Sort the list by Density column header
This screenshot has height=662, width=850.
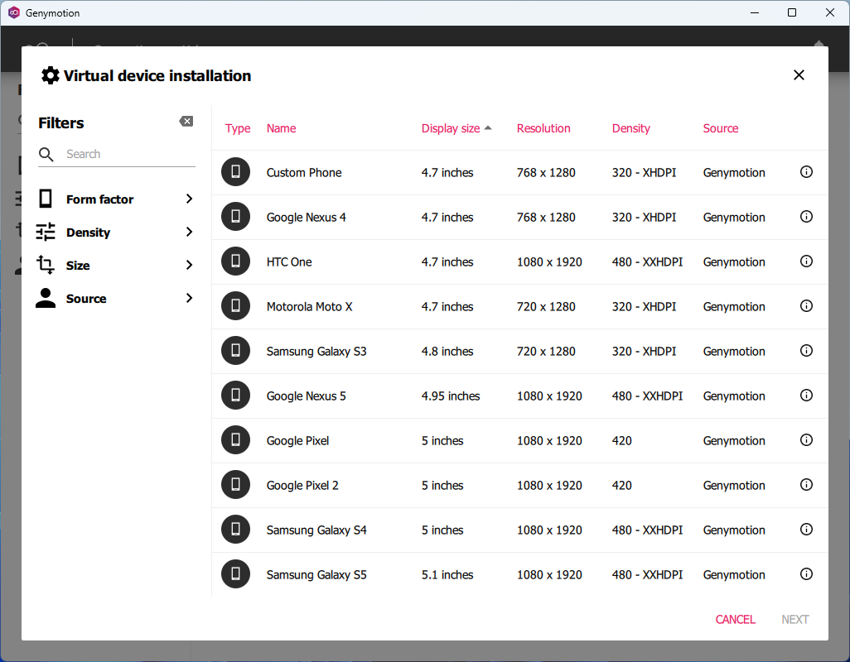pyautogui.click(x=630, y=128)
